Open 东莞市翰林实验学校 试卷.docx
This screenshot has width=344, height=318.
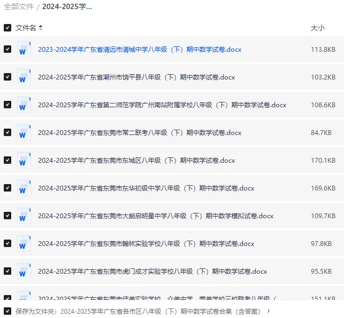point(146,244)
